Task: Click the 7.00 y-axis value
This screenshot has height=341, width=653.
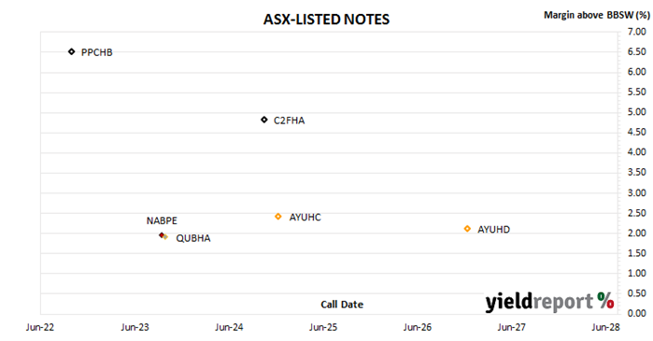Action: coord(637,32)
